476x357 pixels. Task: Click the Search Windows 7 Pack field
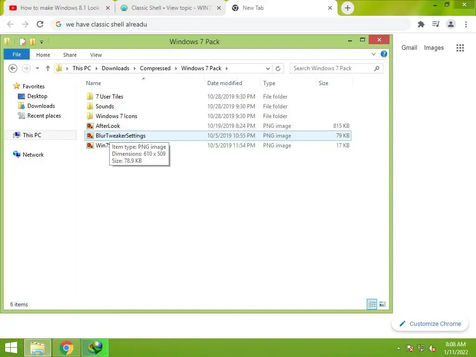pyautogui.click(x=337, y=68)
